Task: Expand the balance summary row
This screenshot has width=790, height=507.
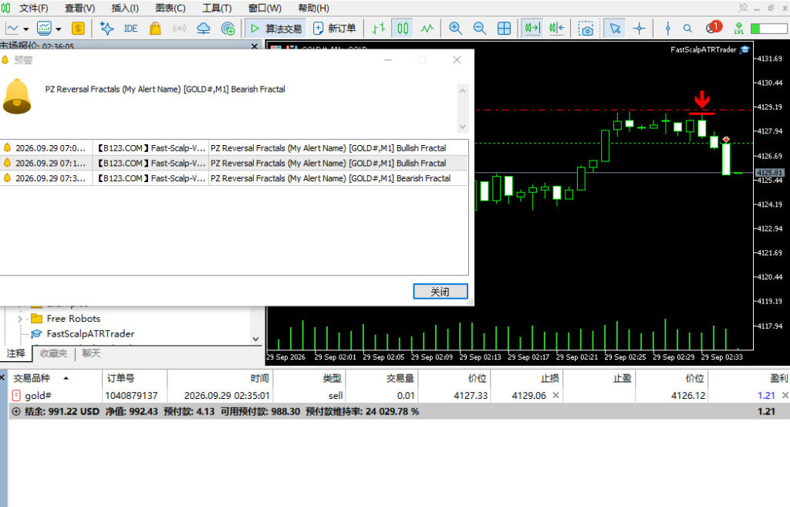Action: tap(16, 412)
